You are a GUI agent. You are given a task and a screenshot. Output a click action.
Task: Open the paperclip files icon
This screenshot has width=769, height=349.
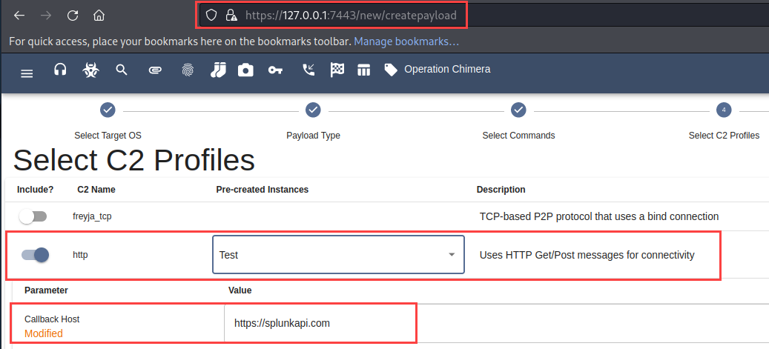[155, 70]
